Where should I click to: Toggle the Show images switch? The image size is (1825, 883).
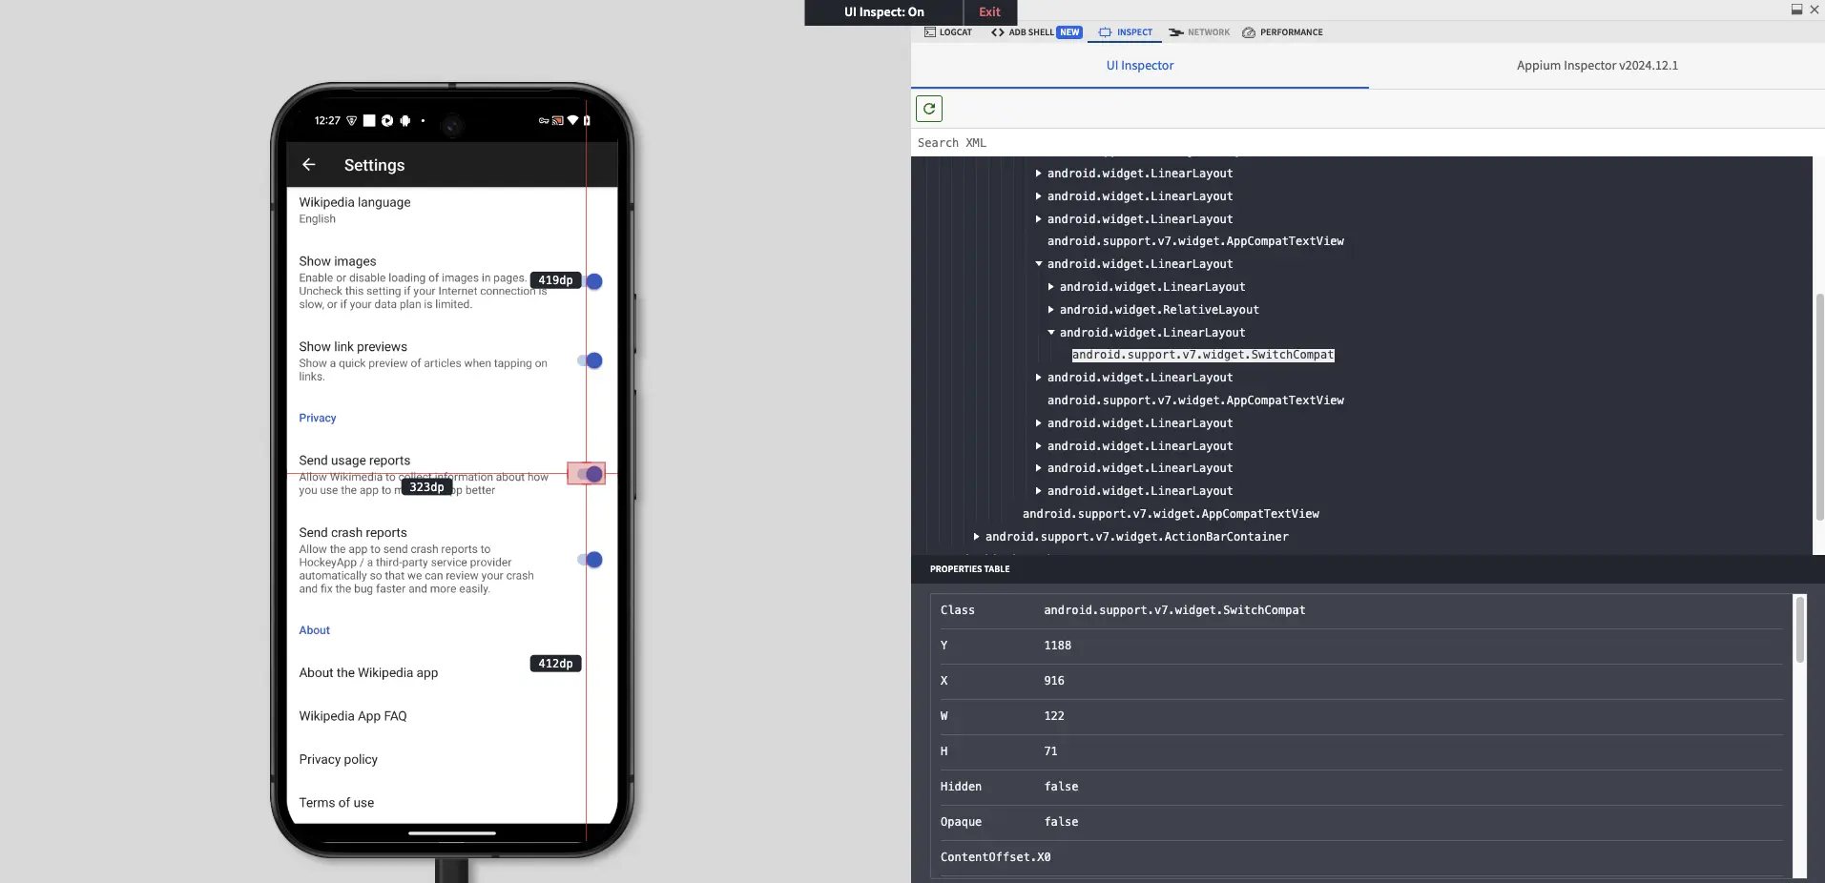point(591,281)
